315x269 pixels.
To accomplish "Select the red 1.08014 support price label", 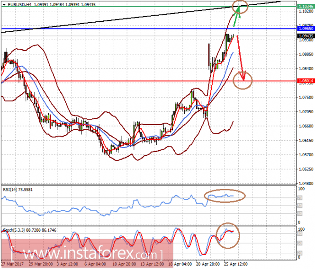I will [306, 81].
